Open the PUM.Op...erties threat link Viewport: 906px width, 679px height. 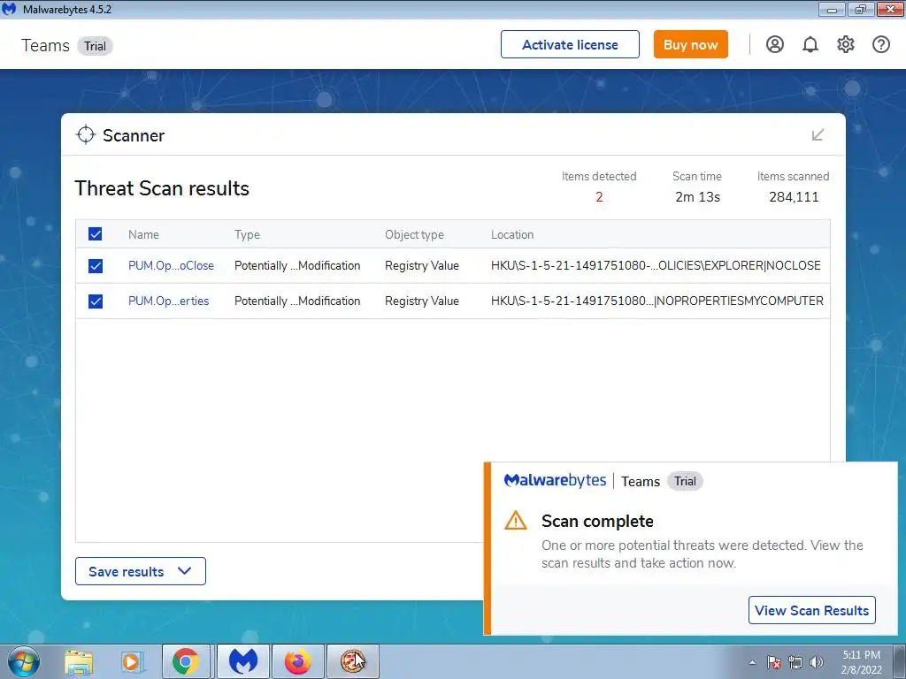click(169, 301)
